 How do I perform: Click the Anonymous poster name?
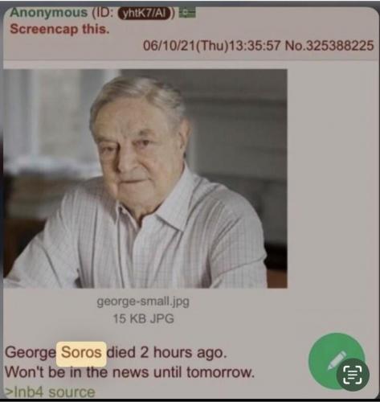49,13
